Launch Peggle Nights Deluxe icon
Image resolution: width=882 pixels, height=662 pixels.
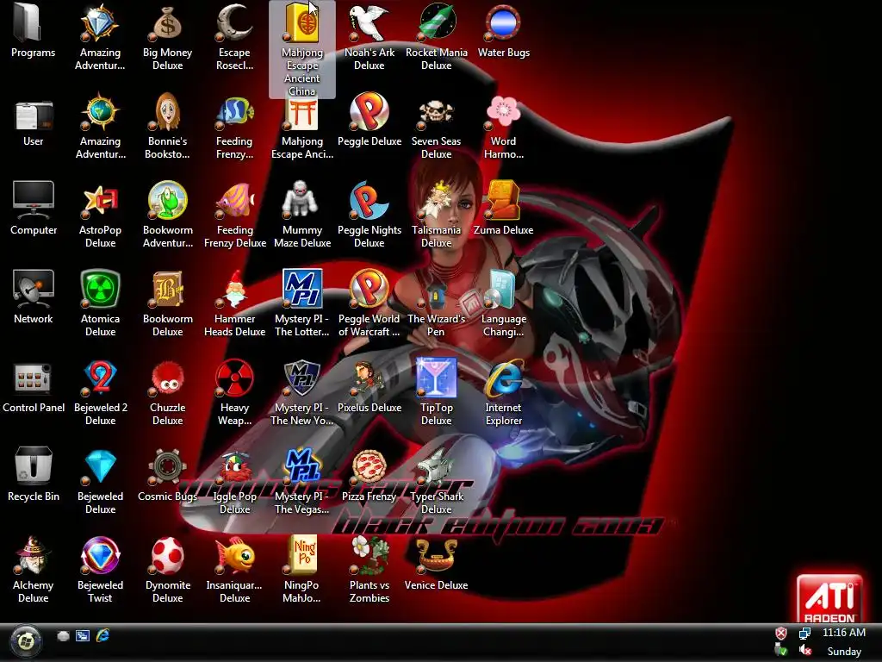pos(369,201)
